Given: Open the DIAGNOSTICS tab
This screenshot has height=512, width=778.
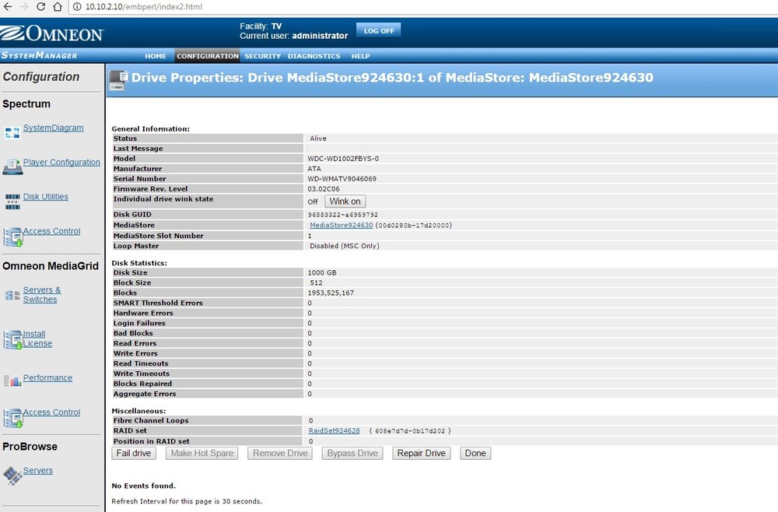Looking at the screenshot, I should (x=314, y=56).
